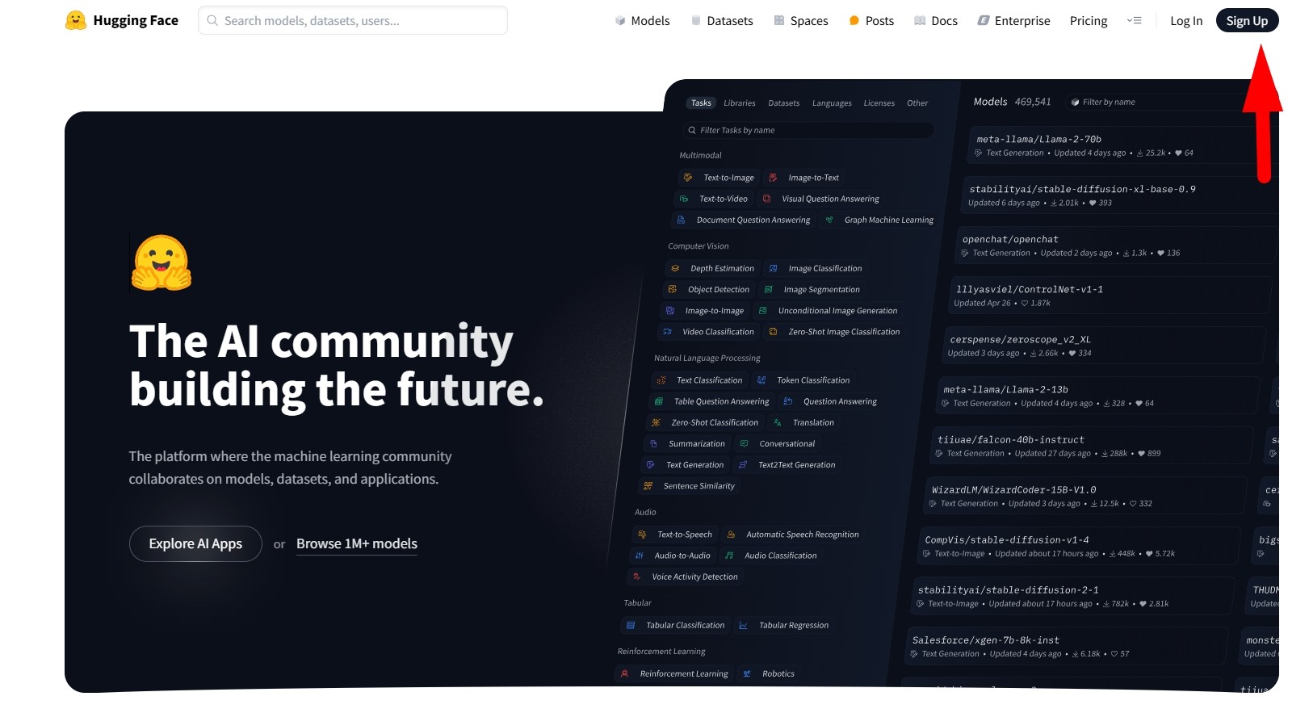This screenshot has width=1309, height=713.
Task: Open the Enterprise nav link
Action: (x=1014, y=21)
